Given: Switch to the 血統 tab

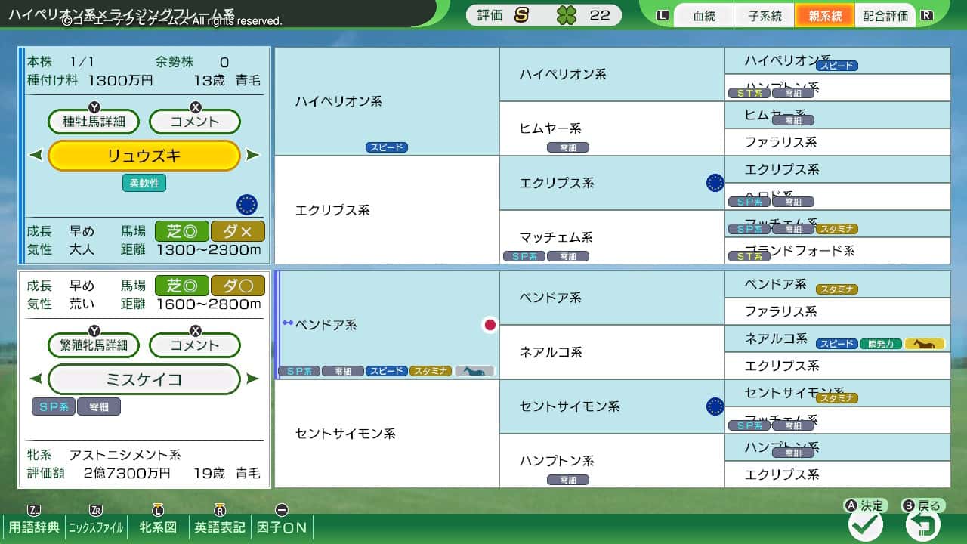Looking at the screenshot, I should pyautogui.click(x=703, y=16).
